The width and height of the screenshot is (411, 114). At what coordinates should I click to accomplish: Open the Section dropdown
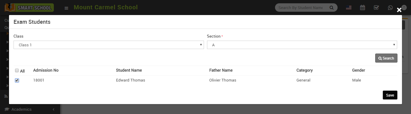(302, 45)
